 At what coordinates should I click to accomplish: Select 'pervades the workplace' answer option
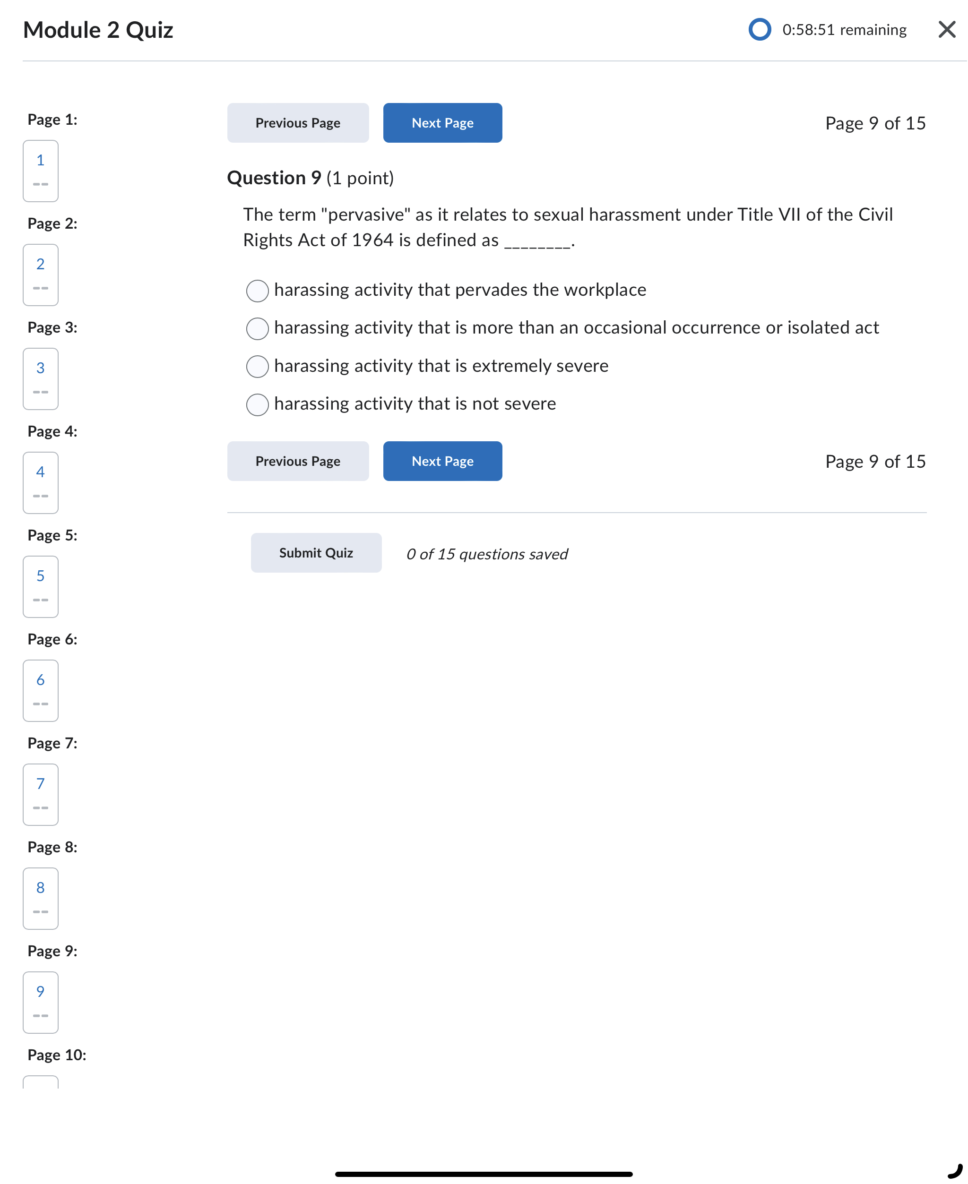coord(257,291)
